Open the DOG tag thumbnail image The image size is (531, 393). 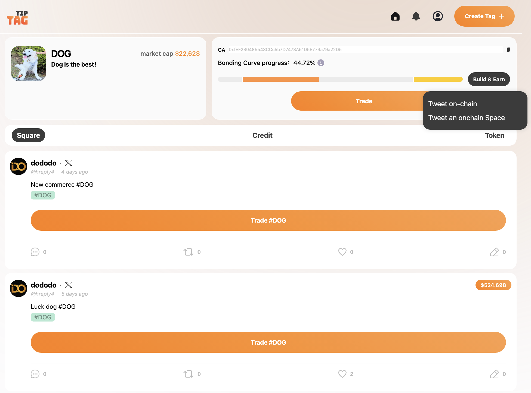tap(29, 64)
